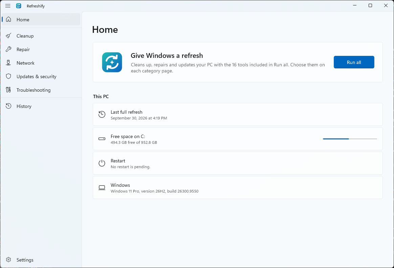394x268 pixels.
Task: Click the Run all button
Action: coord(354,62)
